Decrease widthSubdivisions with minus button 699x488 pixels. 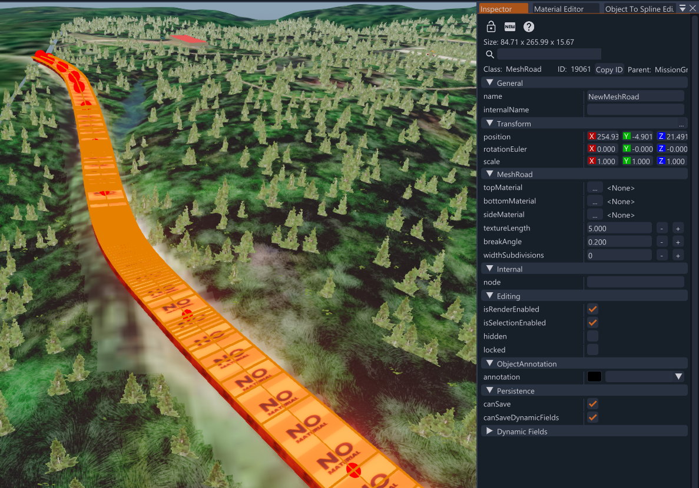(x=662, y=256)
